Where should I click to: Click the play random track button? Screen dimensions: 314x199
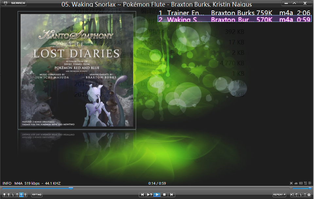149,195
